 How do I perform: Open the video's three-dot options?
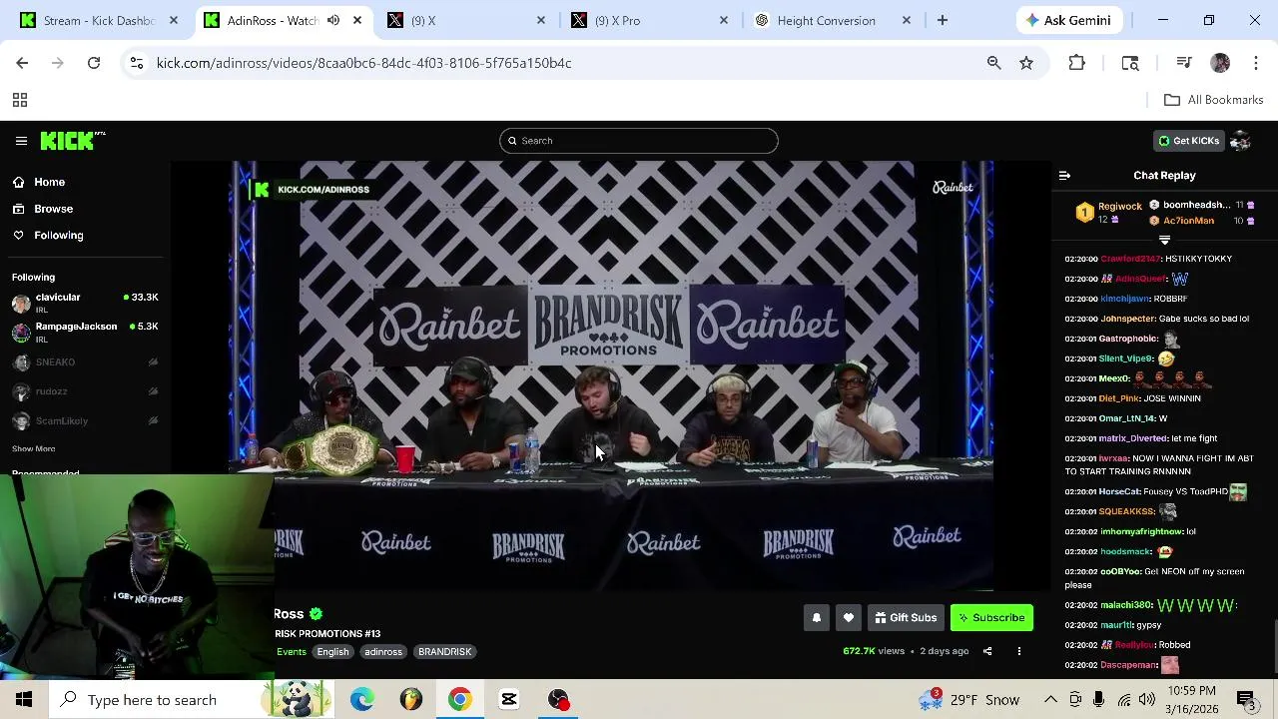coord(1019,651)
